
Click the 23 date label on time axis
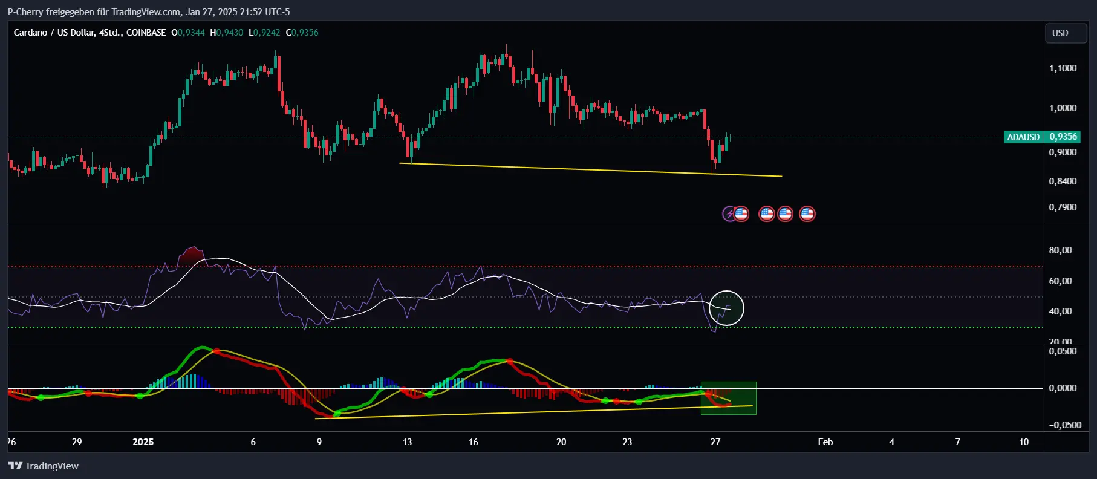point(627,442)
